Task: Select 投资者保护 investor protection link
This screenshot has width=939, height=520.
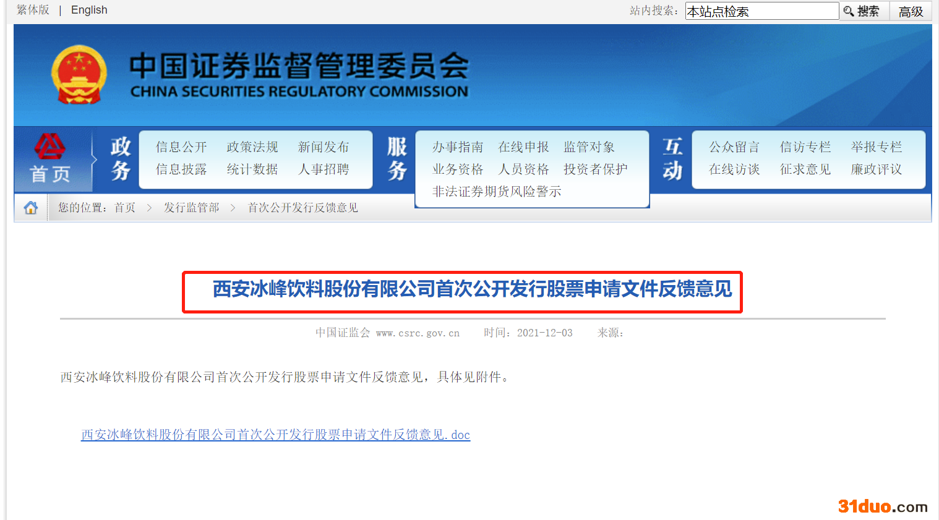Action: coord(596,169)
